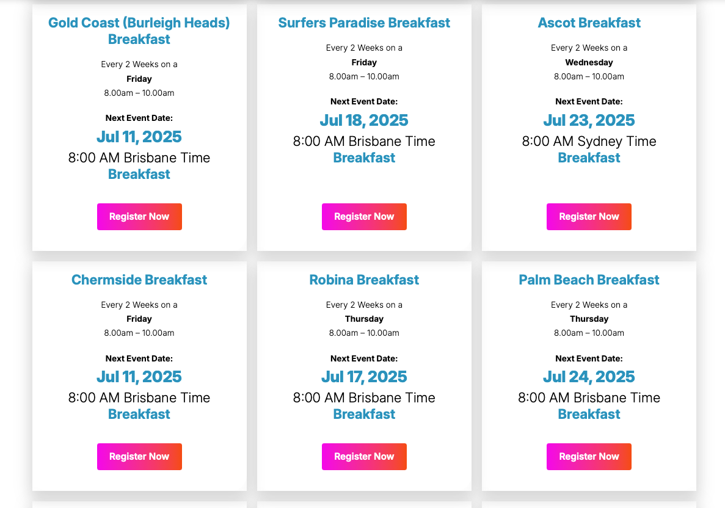Register for the Palm Beach Breakfast
This screenshot has width=725, height=508.
(x=589, y=457)
